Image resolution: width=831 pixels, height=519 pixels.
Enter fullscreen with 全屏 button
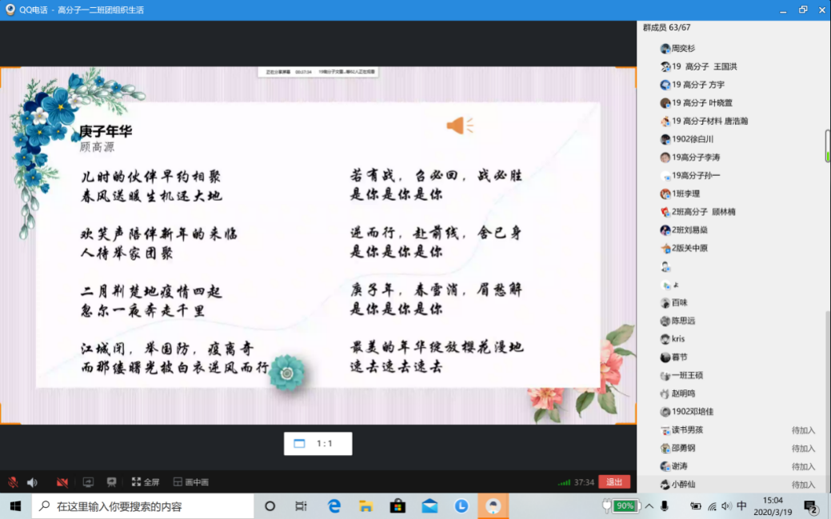click(x=146, y=482)
